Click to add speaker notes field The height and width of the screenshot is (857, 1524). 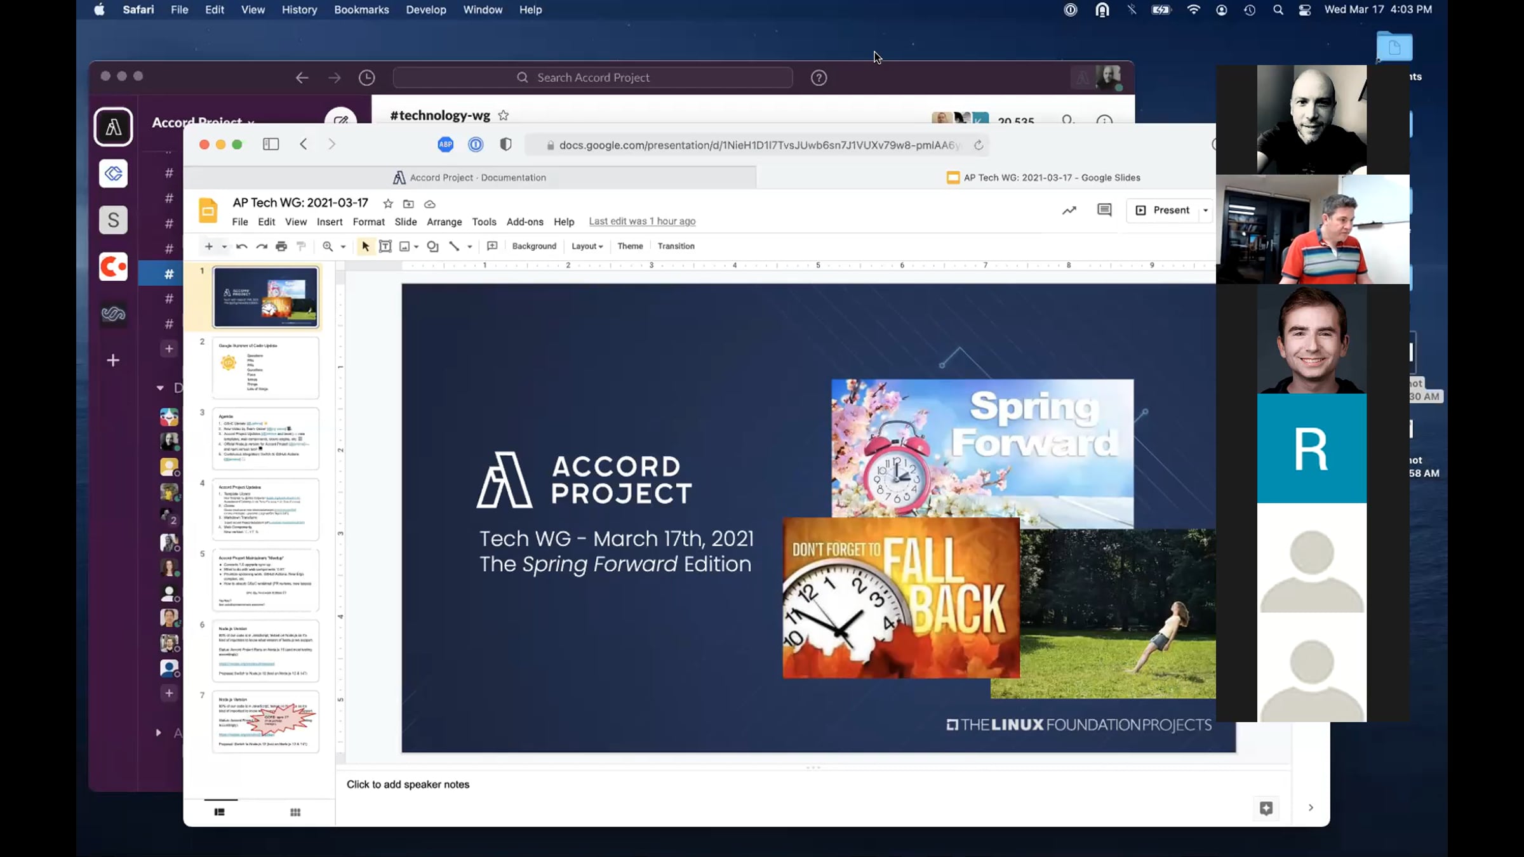[x=408, y=785]
